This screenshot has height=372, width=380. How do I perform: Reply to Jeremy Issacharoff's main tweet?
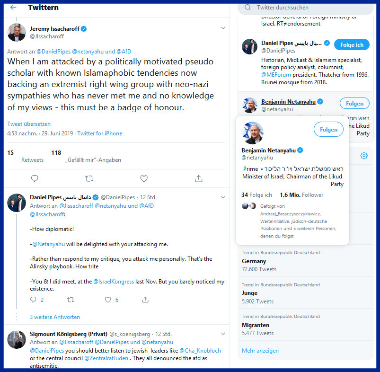tap(35, 178)
